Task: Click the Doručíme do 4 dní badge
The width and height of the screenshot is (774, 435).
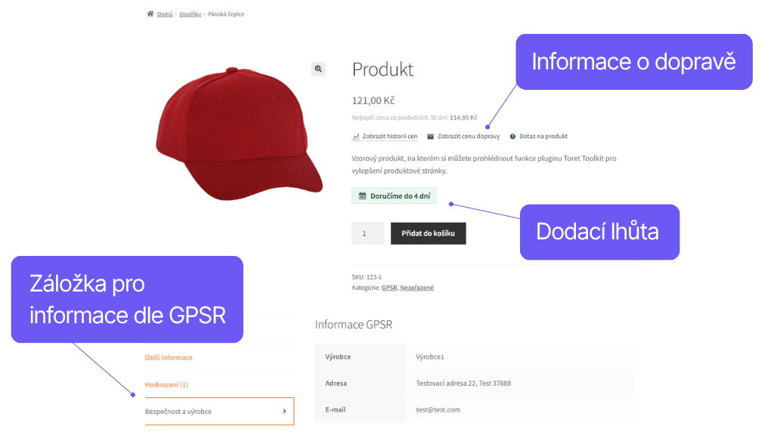Action: 394,196
